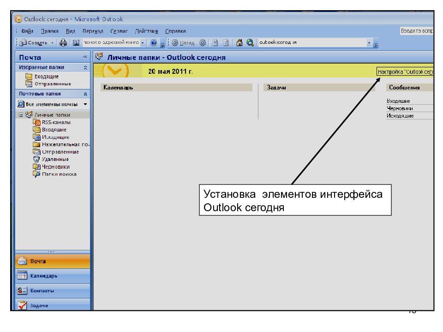Click the Настройка "Outlook сегодня" button
Viewport: 443px width, 332px height.
[405, 72]
